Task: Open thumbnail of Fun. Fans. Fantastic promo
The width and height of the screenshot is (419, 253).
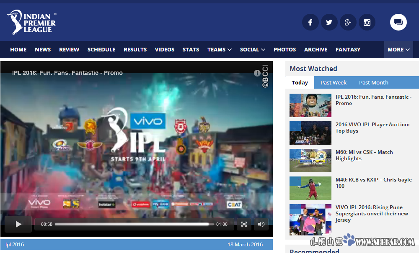Action: tap(310, 105)
